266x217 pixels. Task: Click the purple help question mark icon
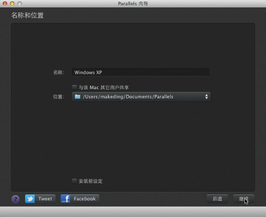click(x=15, y=199)
